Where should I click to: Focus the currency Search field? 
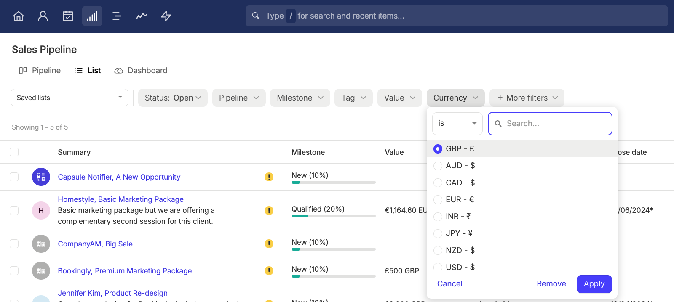click(550, 124)
